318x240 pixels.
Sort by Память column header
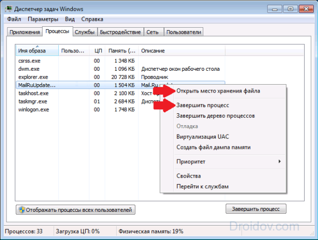pyautogui.click(x=122, y=50)
